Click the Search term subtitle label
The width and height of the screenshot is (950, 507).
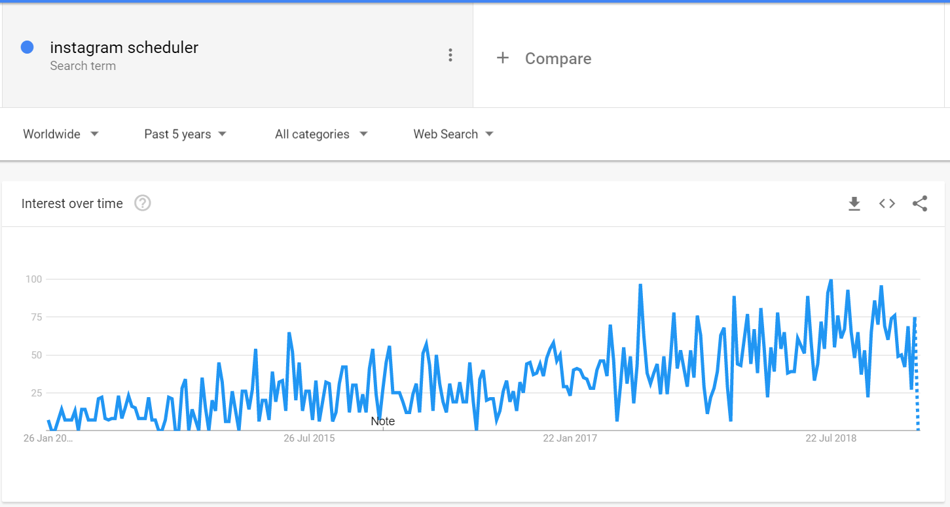pyautogui.click(x=82, y=65)
